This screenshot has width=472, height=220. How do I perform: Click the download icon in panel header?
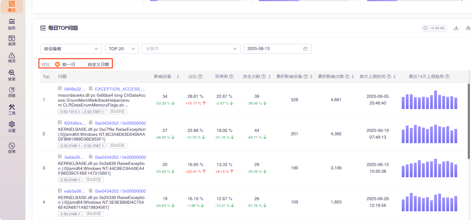pos(456,28)
